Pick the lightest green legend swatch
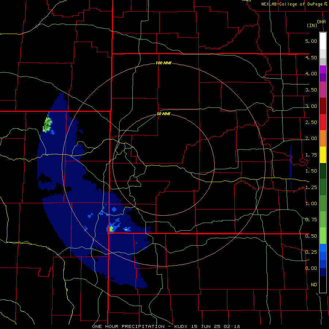329x329 pixels. 323,236
